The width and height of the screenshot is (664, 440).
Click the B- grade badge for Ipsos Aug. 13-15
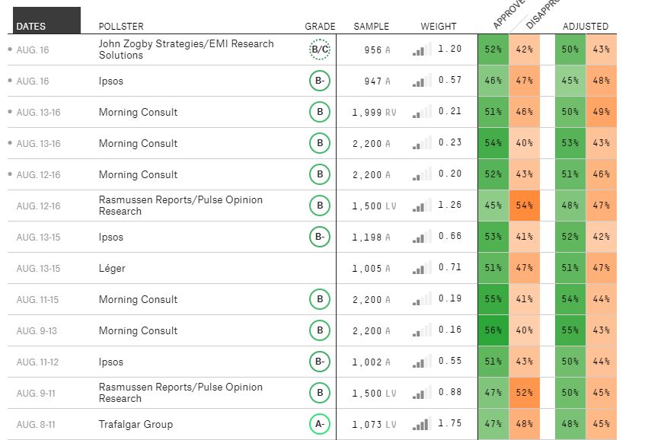pyautogui.click(x=320, y=238)
